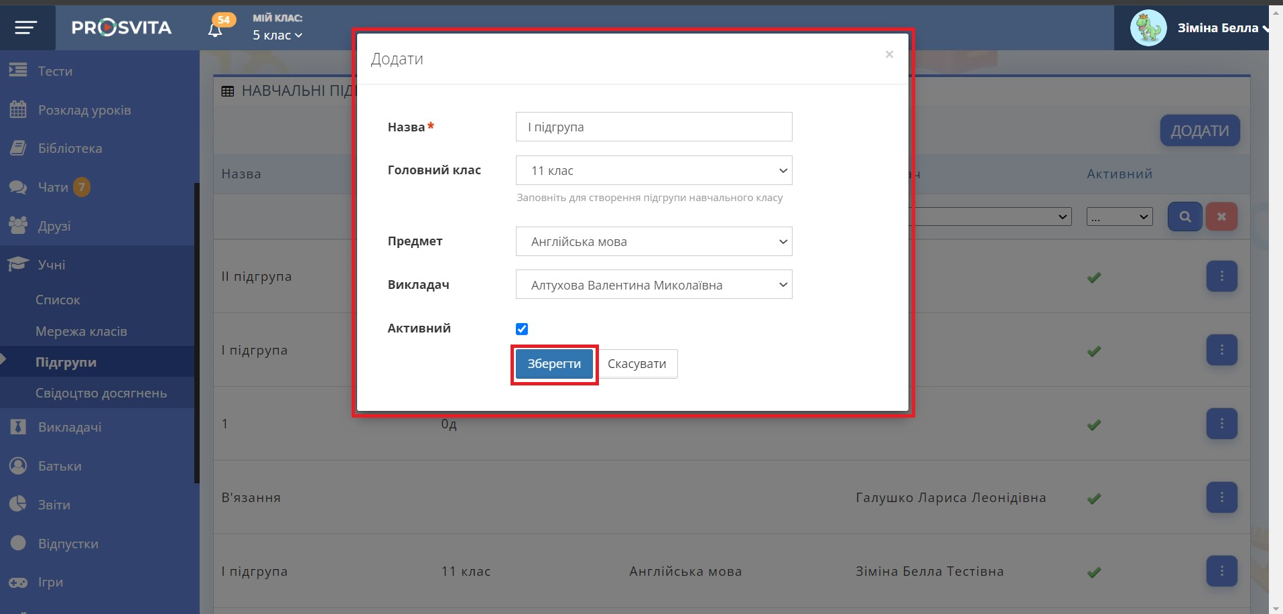Select Мережа класів in the sidebar
Viewport: 1283px width, 614px height.
(81, 331)
